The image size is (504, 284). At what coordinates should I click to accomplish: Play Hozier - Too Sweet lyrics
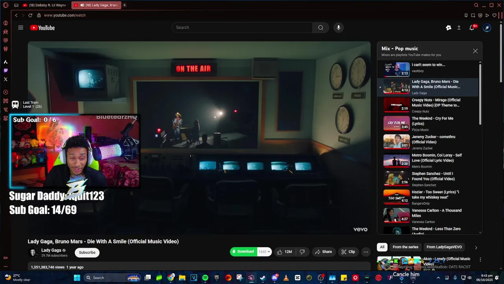(x=428, y=197)
